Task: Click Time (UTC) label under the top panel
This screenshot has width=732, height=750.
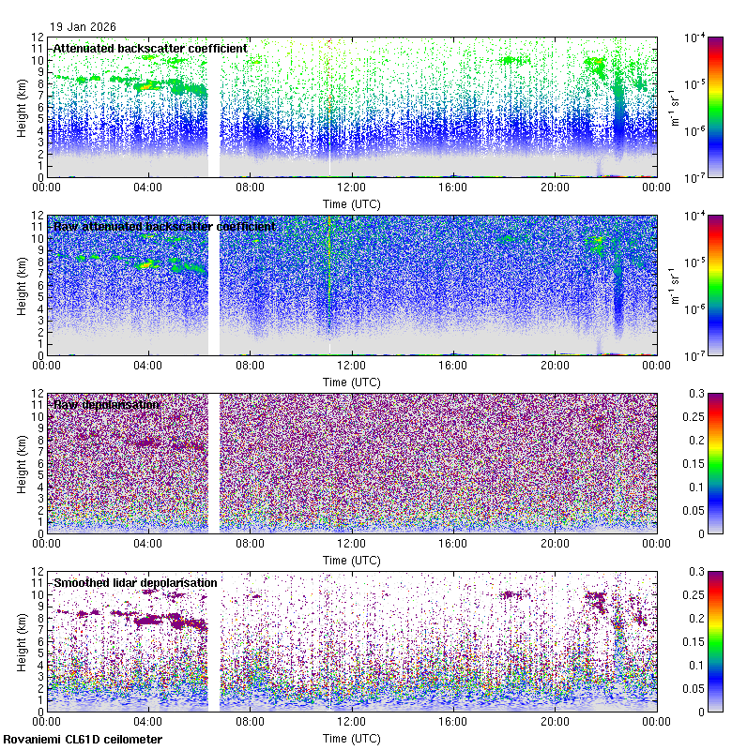Action: (x=352, y=203)
